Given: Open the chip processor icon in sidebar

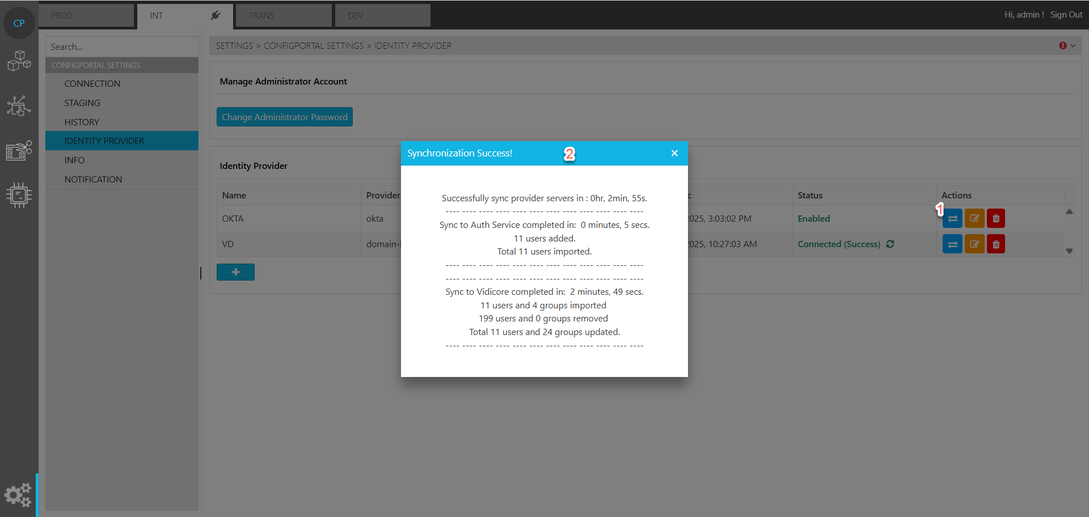Looking at the screenshot, I should point(19,195).
